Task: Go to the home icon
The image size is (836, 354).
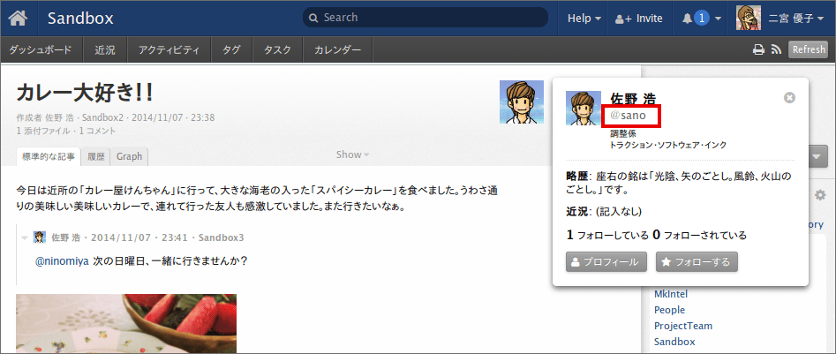Action: click(x=19, y=19)
